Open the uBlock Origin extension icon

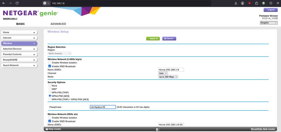pyautogui.click(x=250, y=3)
